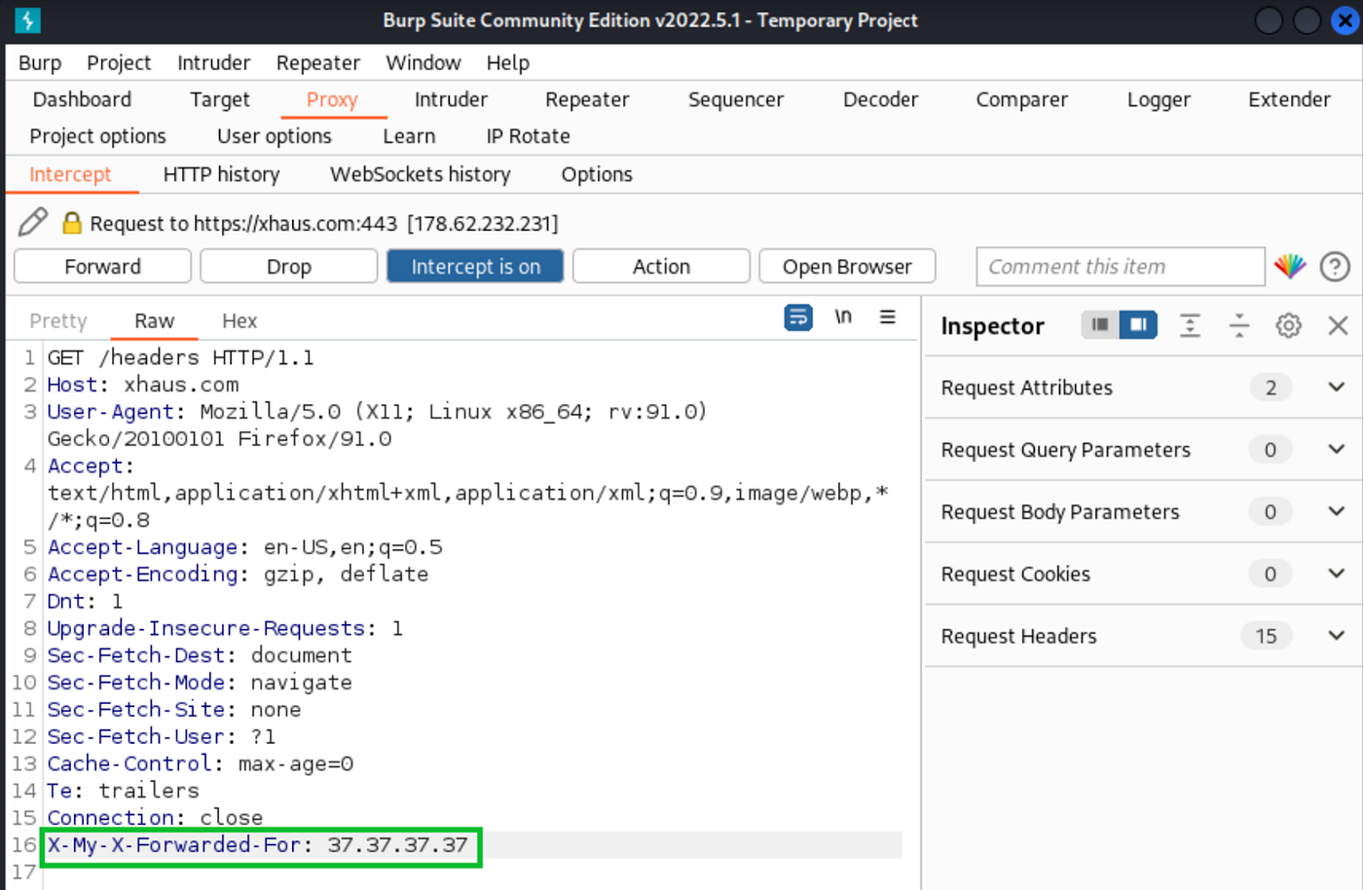The width and height of the screenshot is (1363, 890).
Task: Click the Host: xhaus.com header line
Action: [x=143, y=385]
